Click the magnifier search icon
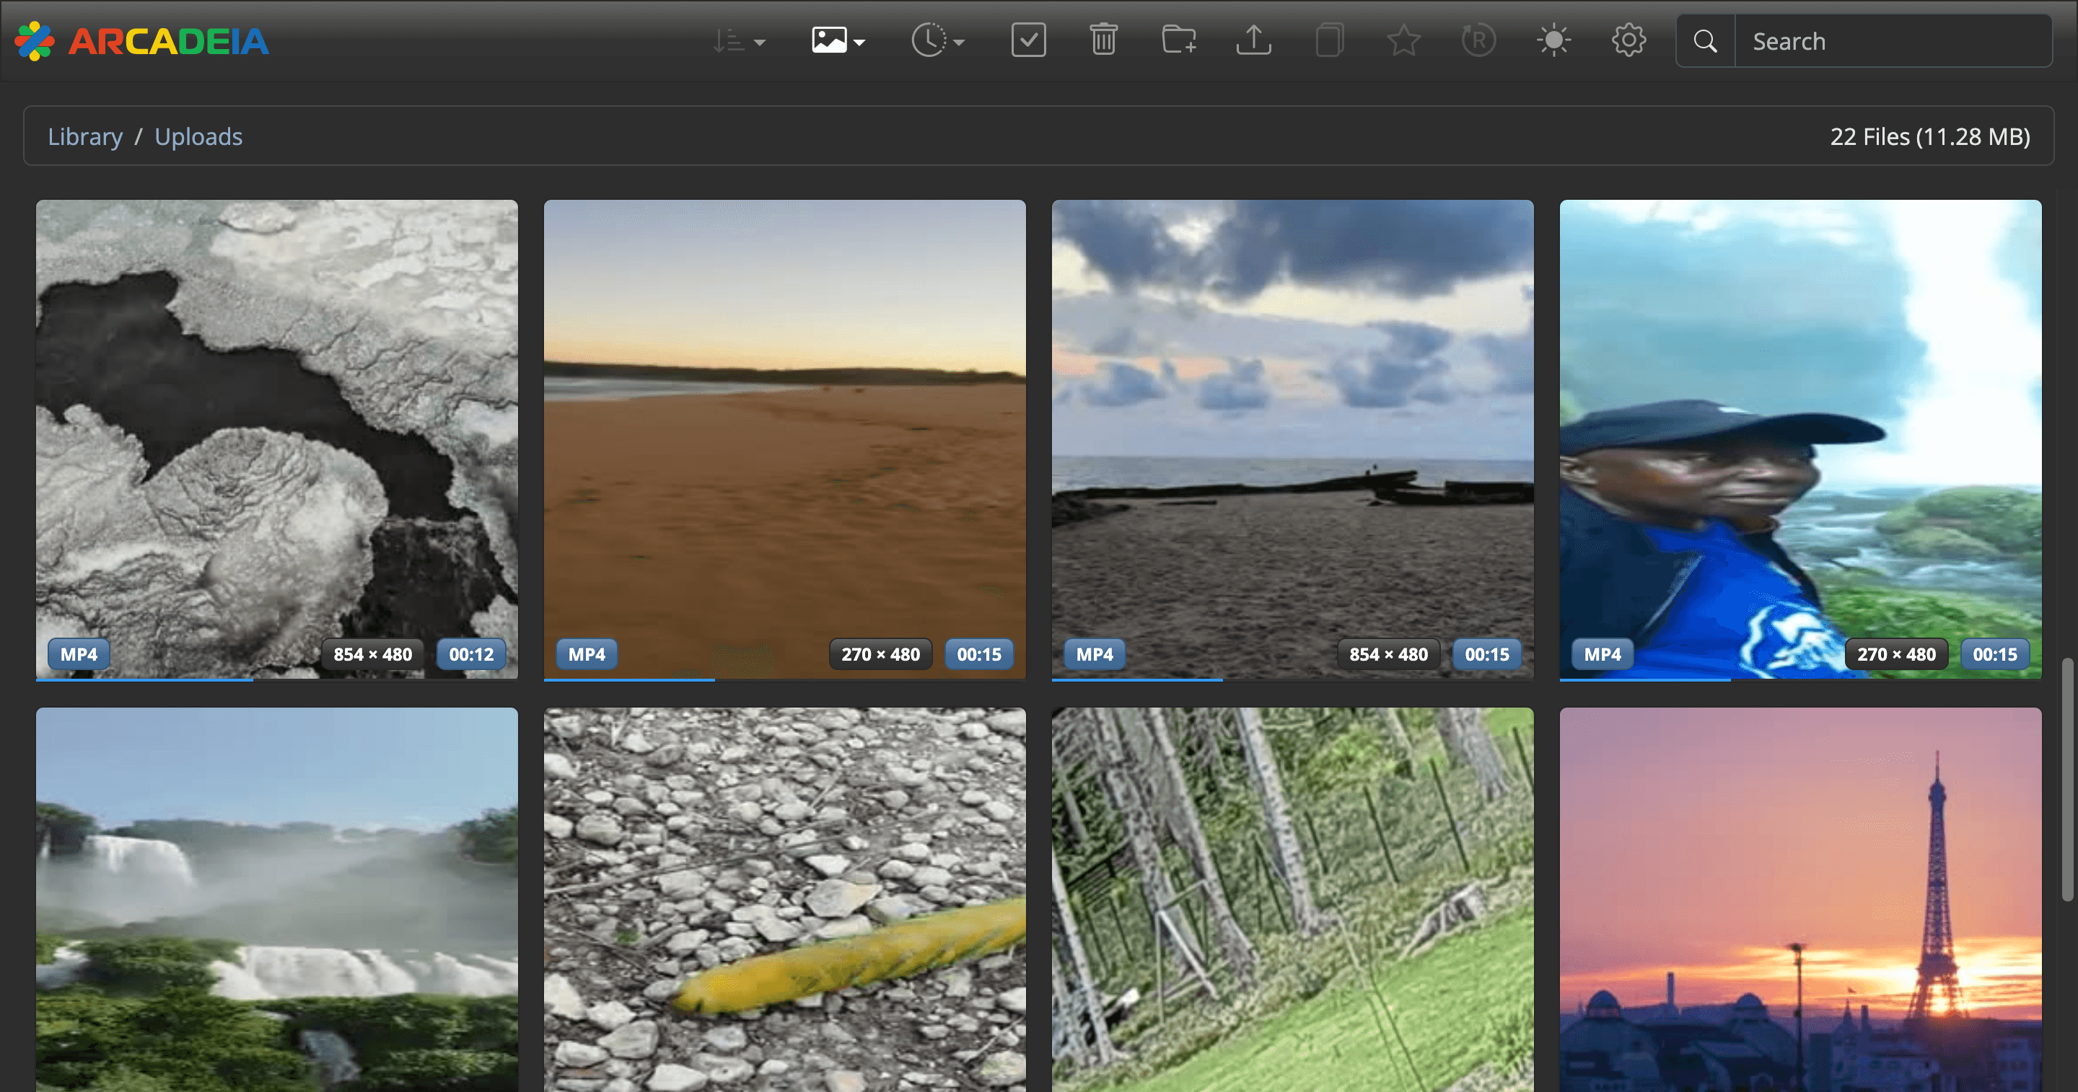 point(1705,40)
